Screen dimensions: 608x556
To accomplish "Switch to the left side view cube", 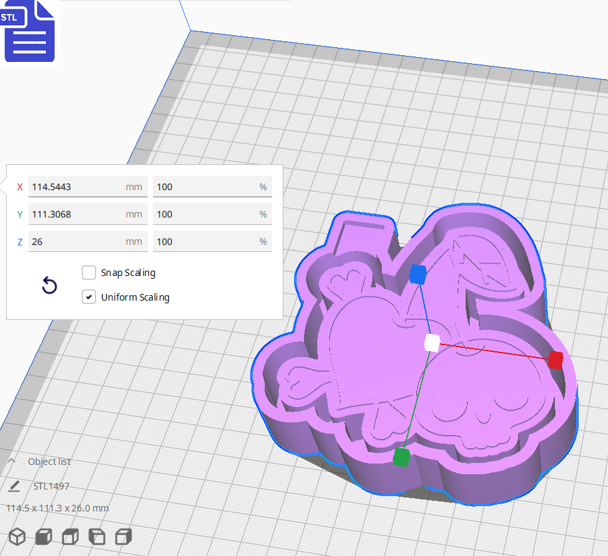I will point(96,536).
